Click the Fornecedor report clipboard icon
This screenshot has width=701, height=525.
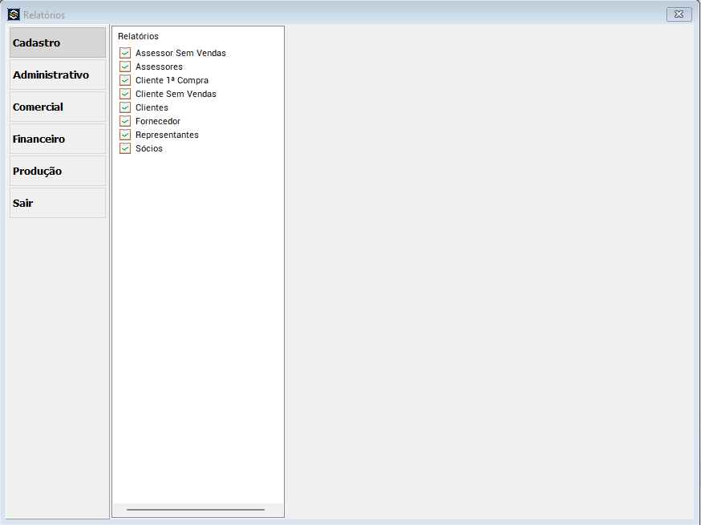125,121
